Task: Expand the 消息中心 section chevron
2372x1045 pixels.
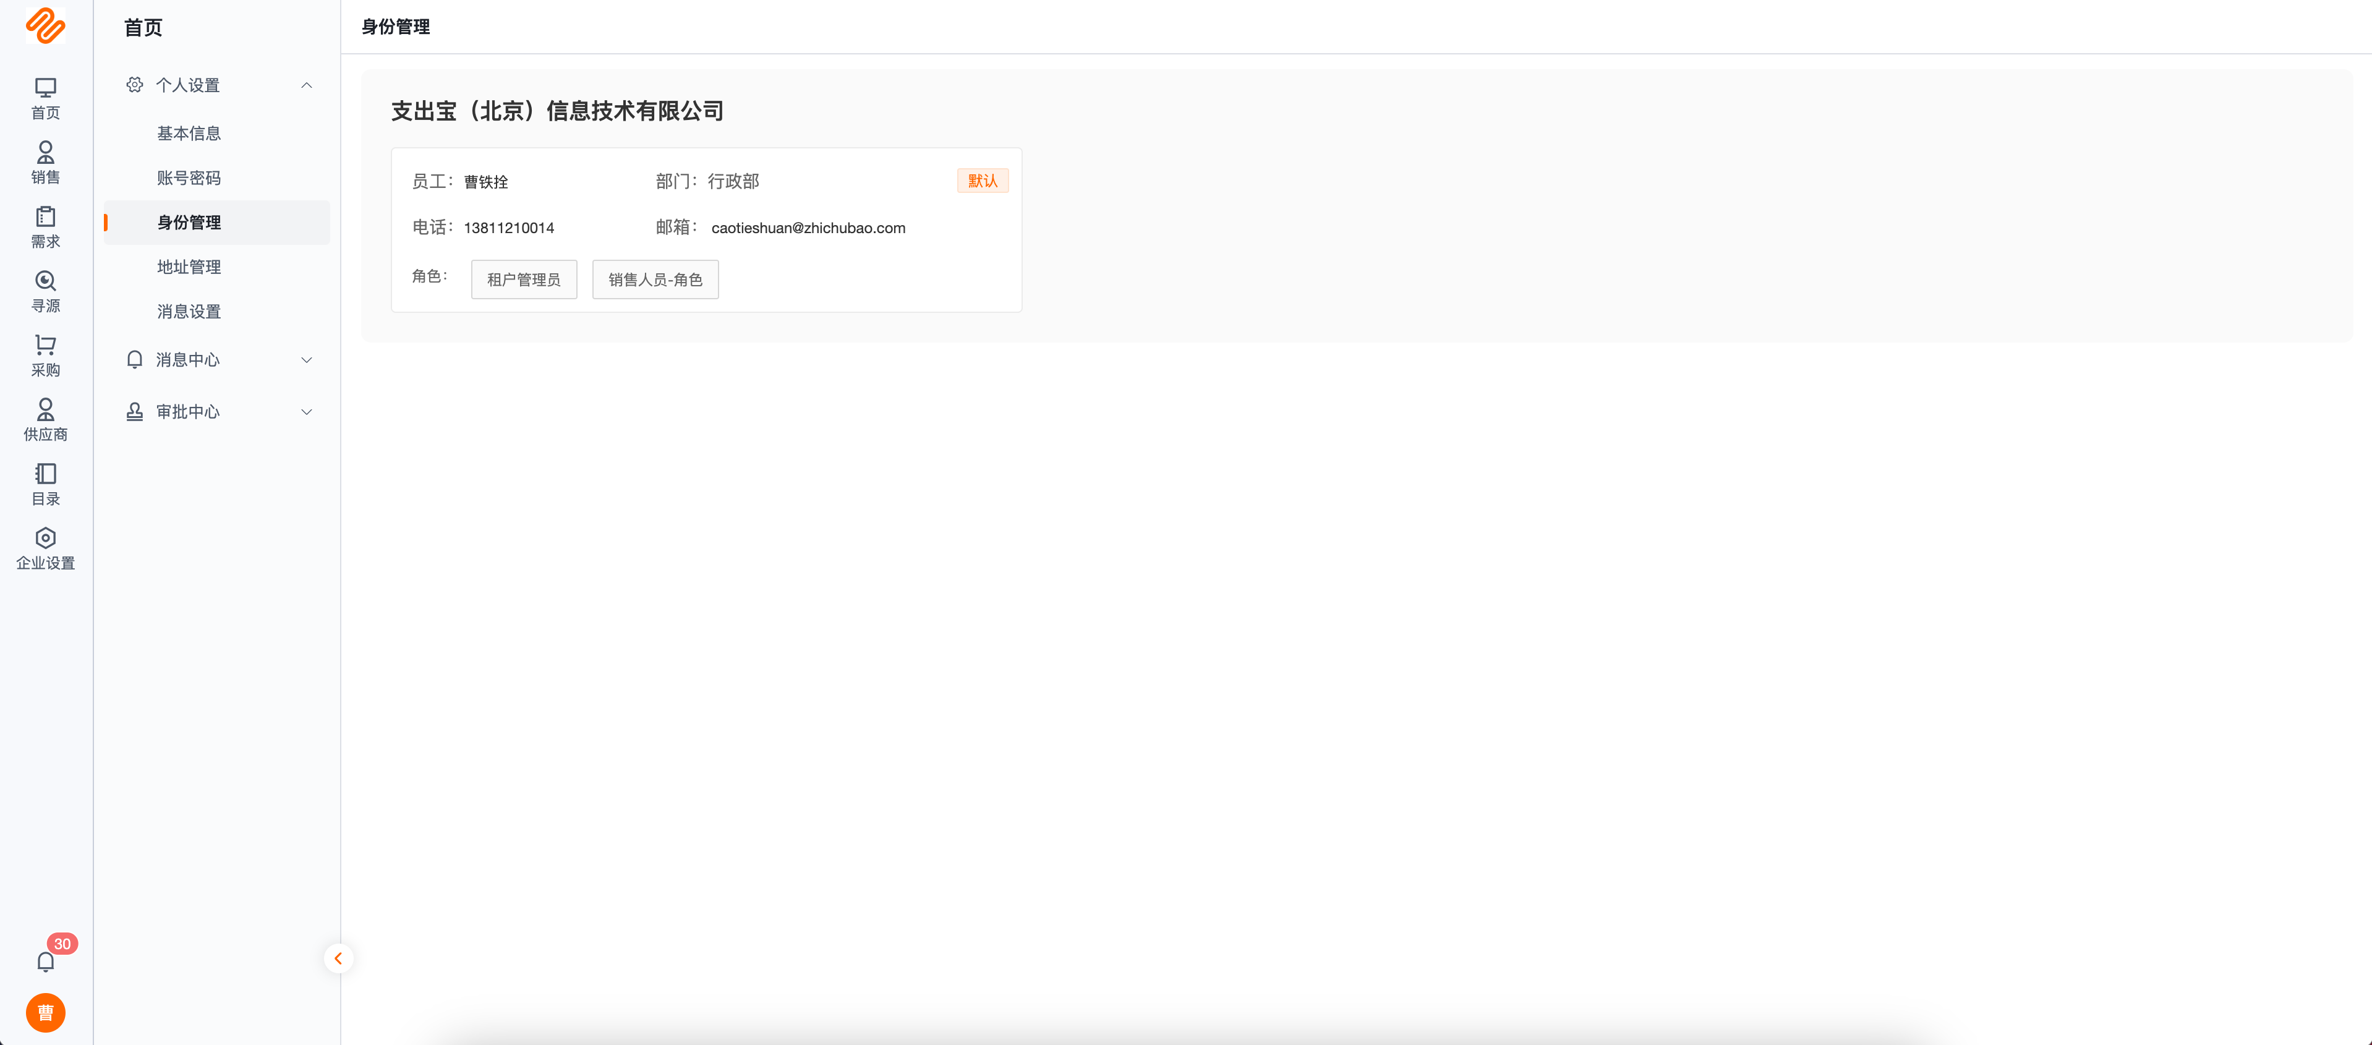Action: (x=307, y=360)
